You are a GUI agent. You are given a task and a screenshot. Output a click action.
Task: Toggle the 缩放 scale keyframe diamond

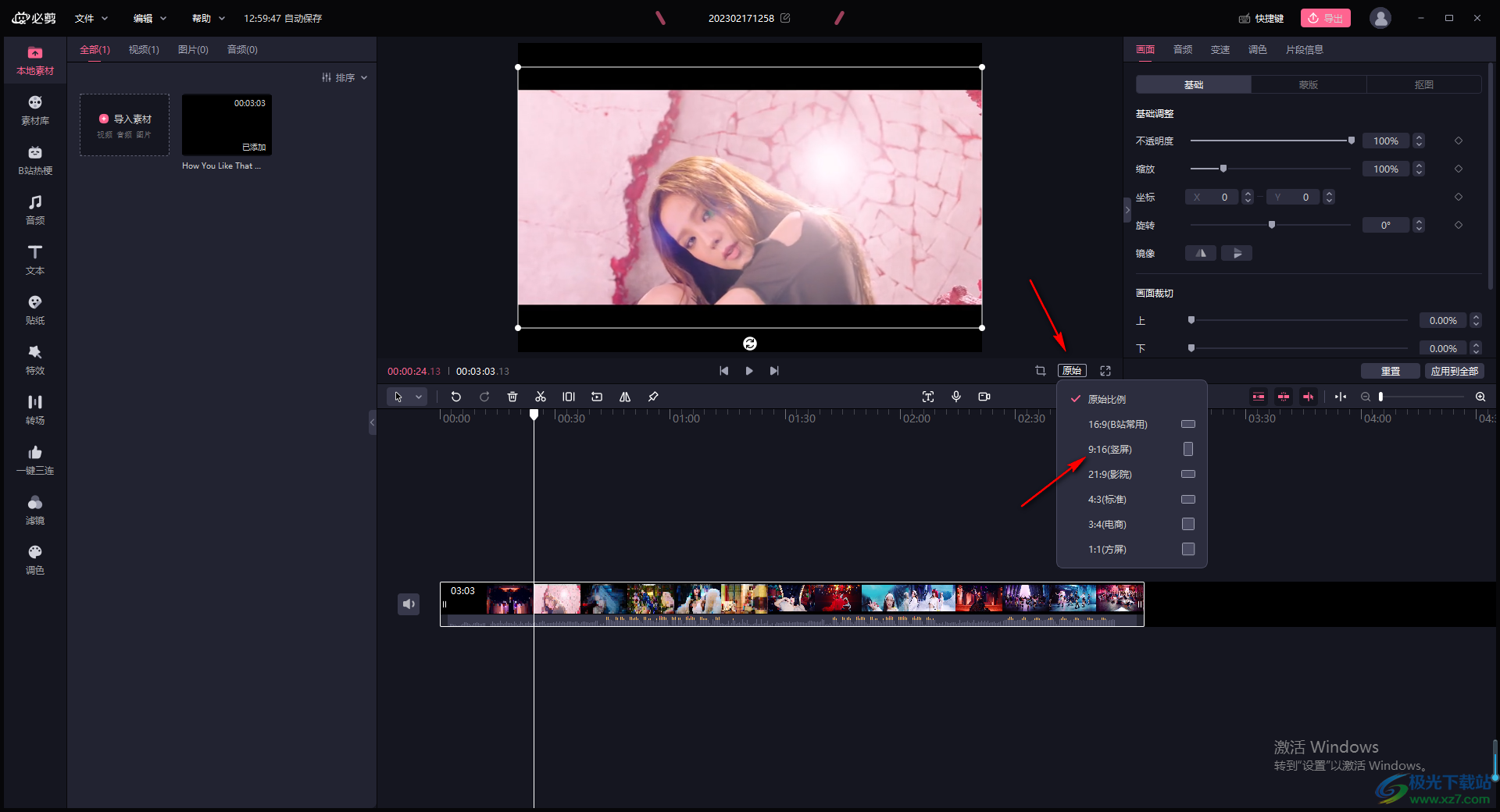(x=1458, y=169)
